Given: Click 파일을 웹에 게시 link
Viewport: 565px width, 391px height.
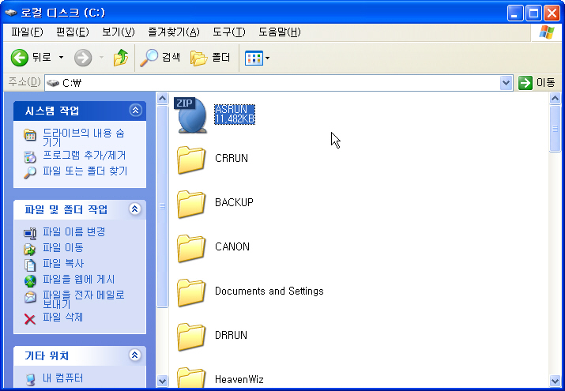Looking at the screenshot, I should [78, 279].
